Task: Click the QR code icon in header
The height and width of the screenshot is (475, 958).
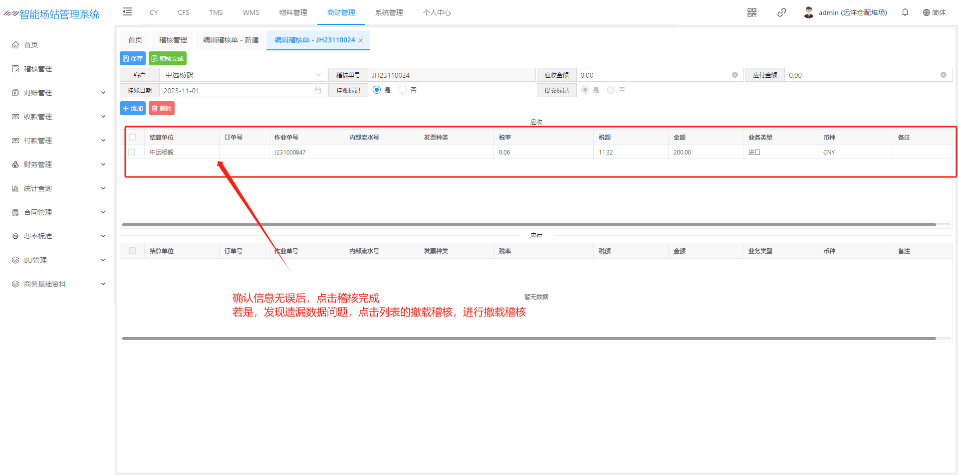Action: coord(751,12)
